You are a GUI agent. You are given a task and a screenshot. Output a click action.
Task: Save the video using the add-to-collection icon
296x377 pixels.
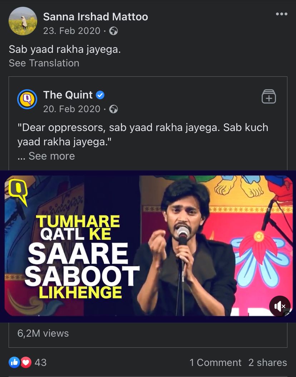[x=268, y=96]
